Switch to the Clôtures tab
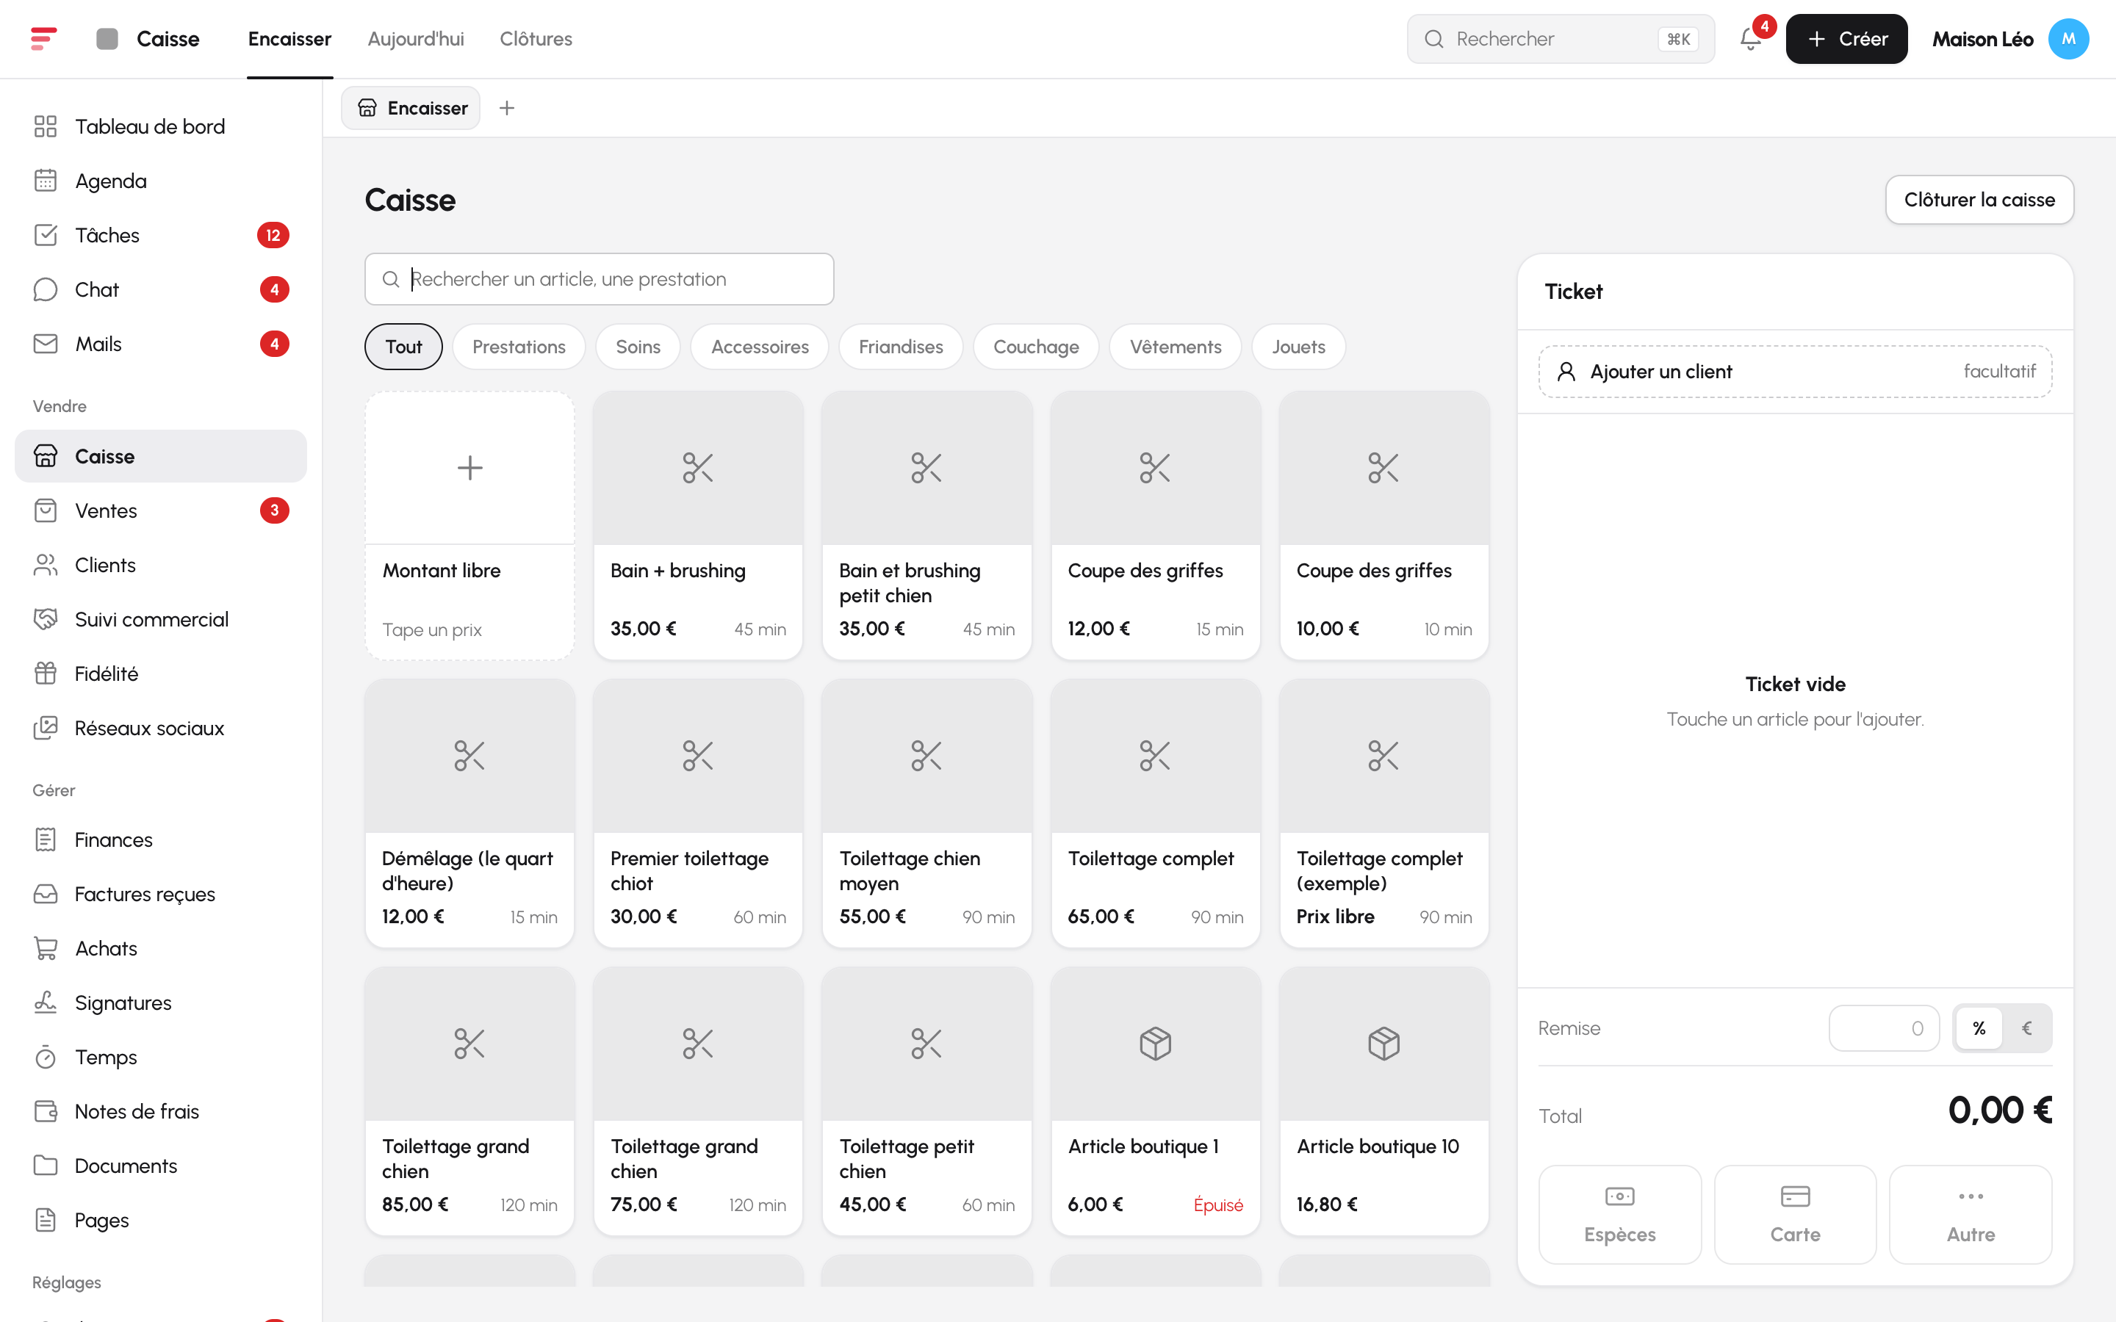Screen dimensions: 2116x1322 tap(535, 38)
